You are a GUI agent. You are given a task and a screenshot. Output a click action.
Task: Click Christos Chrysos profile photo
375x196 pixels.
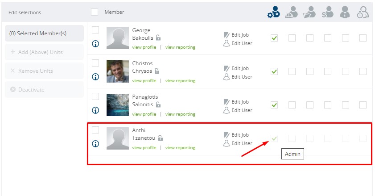point(118,71)
